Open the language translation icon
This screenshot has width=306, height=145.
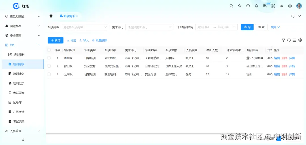(282, 6)
